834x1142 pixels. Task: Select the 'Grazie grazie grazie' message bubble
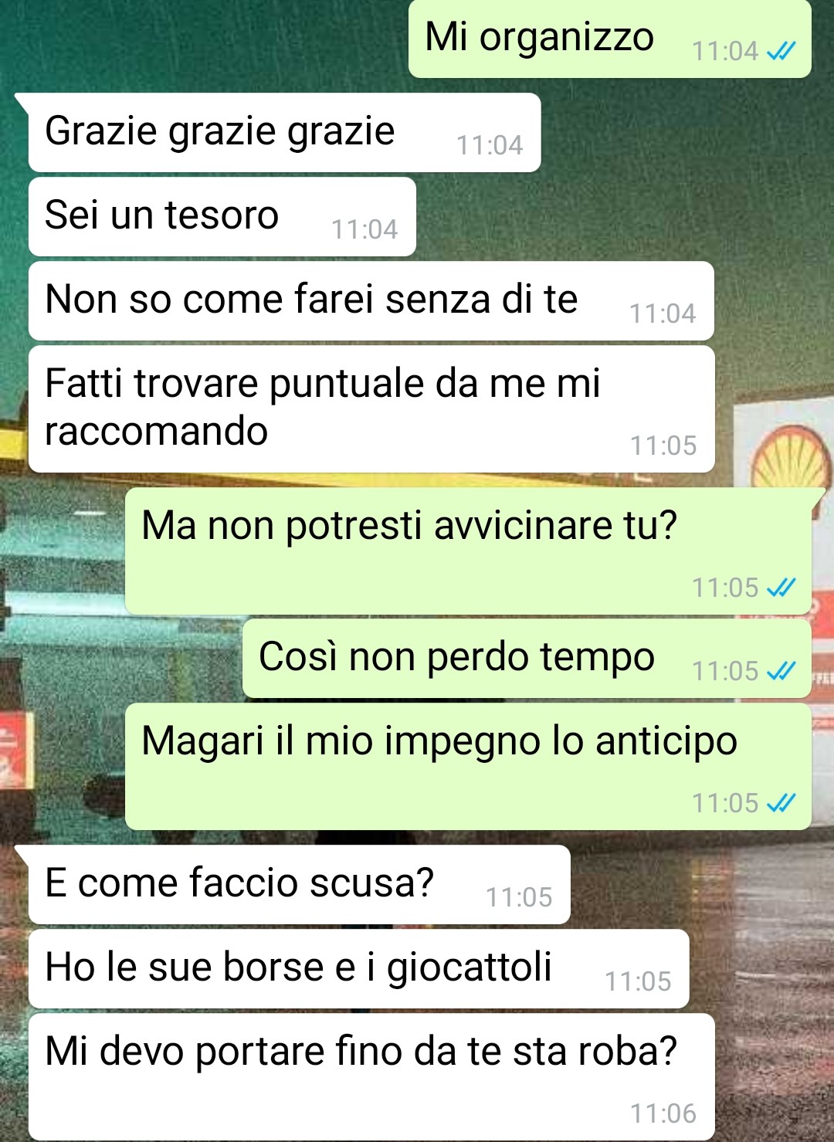pos(284,133)
